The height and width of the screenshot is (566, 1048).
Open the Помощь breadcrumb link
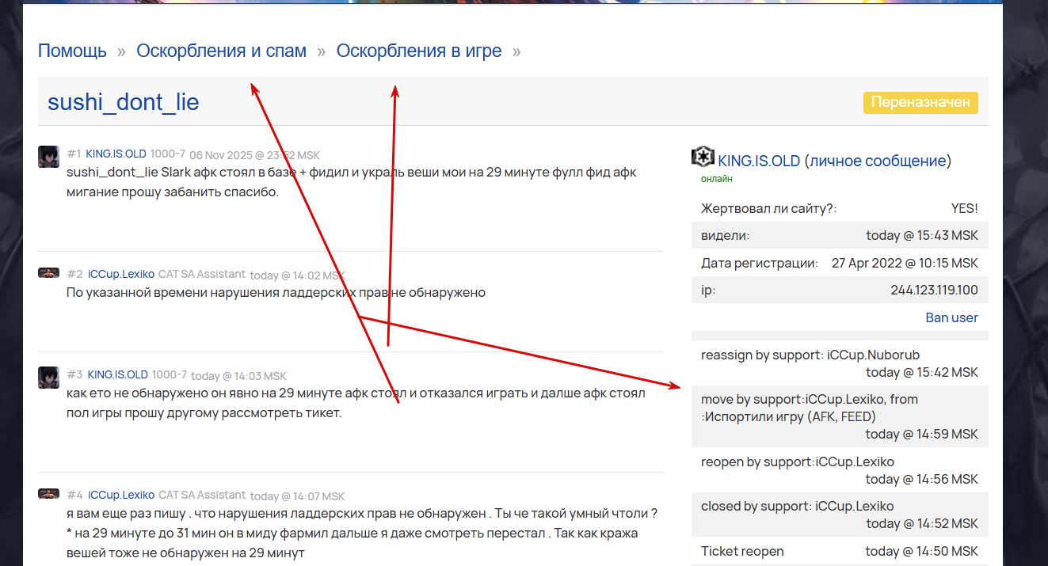(x=72, y=51)
